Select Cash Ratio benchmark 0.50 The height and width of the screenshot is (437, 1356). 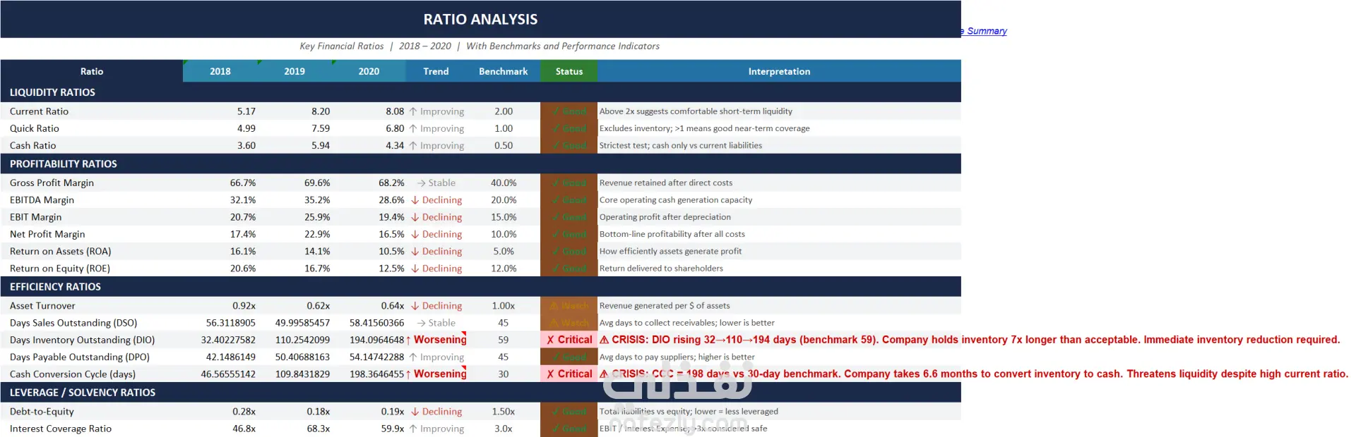click(504, 145)
